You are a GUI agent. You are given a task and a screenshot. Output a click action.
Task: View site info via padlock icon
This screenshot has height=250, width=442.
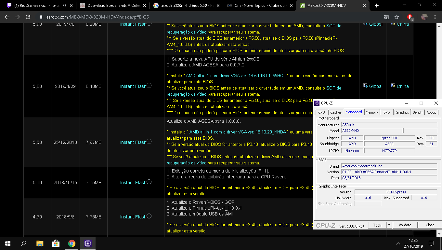pos(41,17)
